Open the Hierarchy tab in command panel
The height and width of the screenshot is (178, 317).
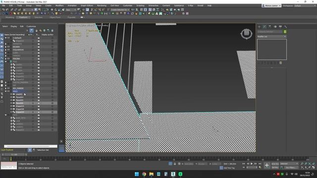(270, 26)
